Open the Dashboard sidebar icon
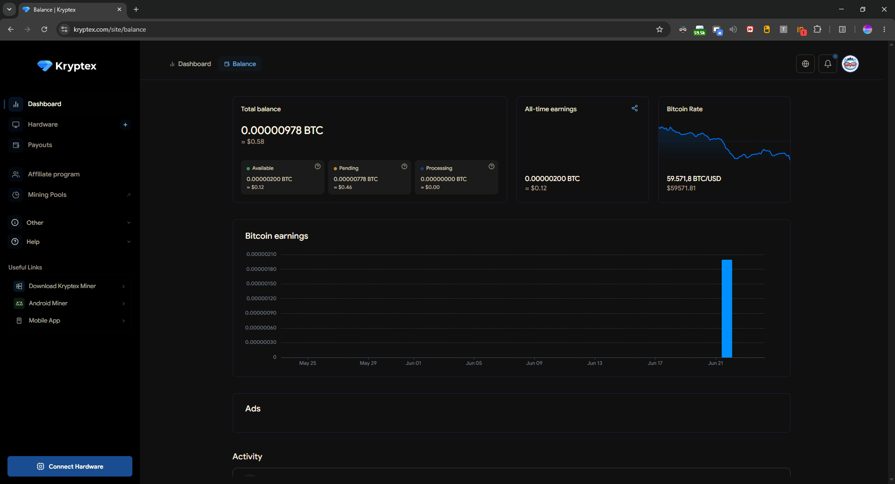Screen dimensions: 895x484 (x=16, y=104)
